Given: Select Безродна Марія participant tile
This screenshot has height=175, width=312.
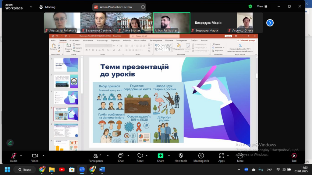Looking at the screenshot, I should [208, 22].
